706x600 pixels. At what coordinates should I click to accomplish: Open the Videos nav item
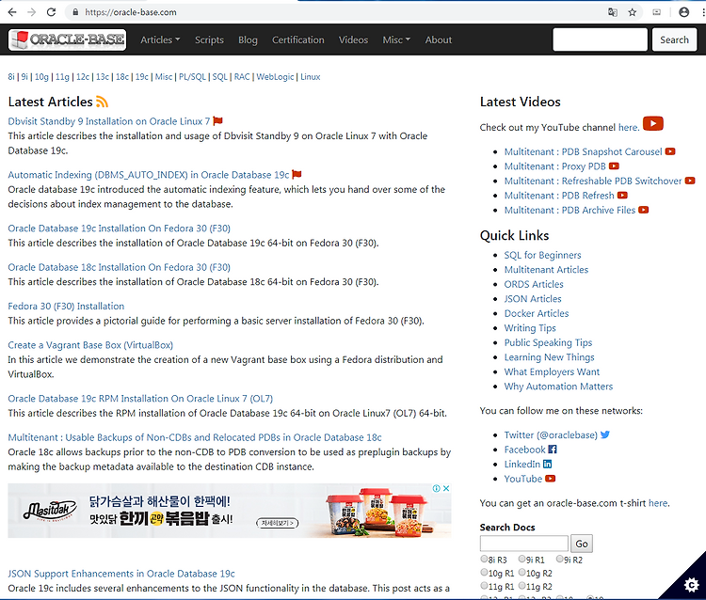click(x=353, y=39)
